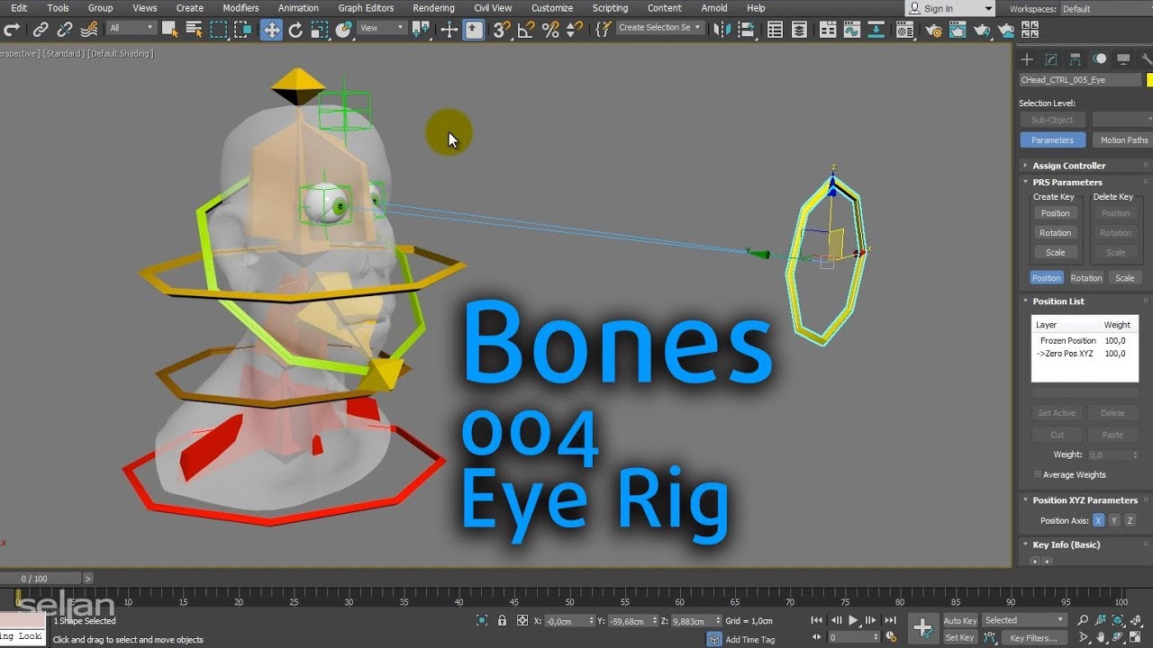The width and height of the screenshot is (1153, 648).
Task: Activate the Bind to Space Warp tool
Action: (89, 29)
